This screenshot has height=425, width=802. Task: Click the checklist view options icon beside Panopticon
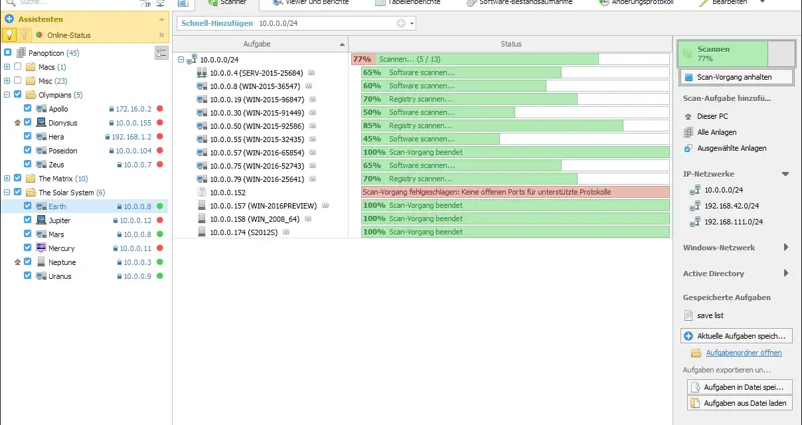tap(161, 53)
